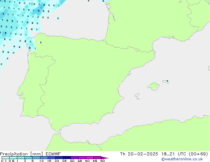Click the '0' value over Menorca island
Image resolution: width=210 pixels, height=162 pixels.
click(x=167, y=81)
